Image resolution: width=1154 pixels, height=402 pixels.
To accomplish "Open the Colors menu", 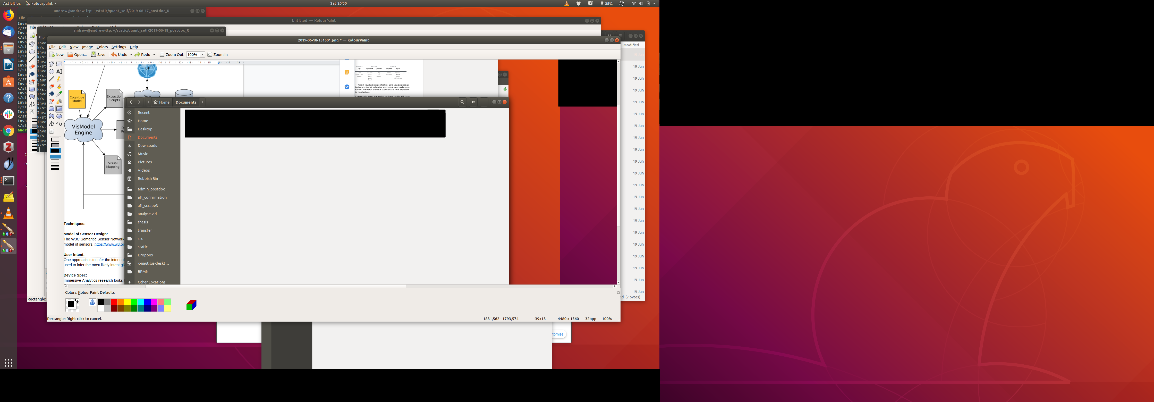I will click(102, 47).
